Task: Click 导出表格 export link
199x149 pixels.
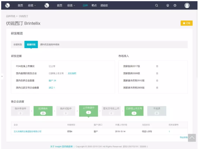Action: 184,137
